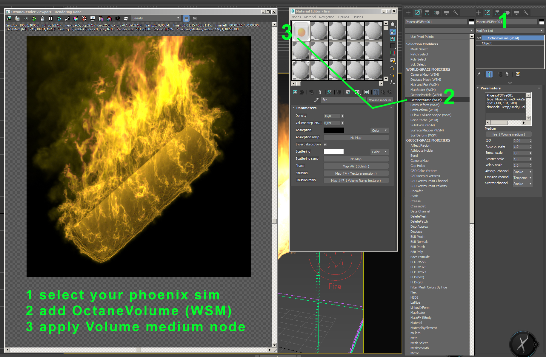Toggle the Backlight icon in Material Editor

tap(393, 32)
